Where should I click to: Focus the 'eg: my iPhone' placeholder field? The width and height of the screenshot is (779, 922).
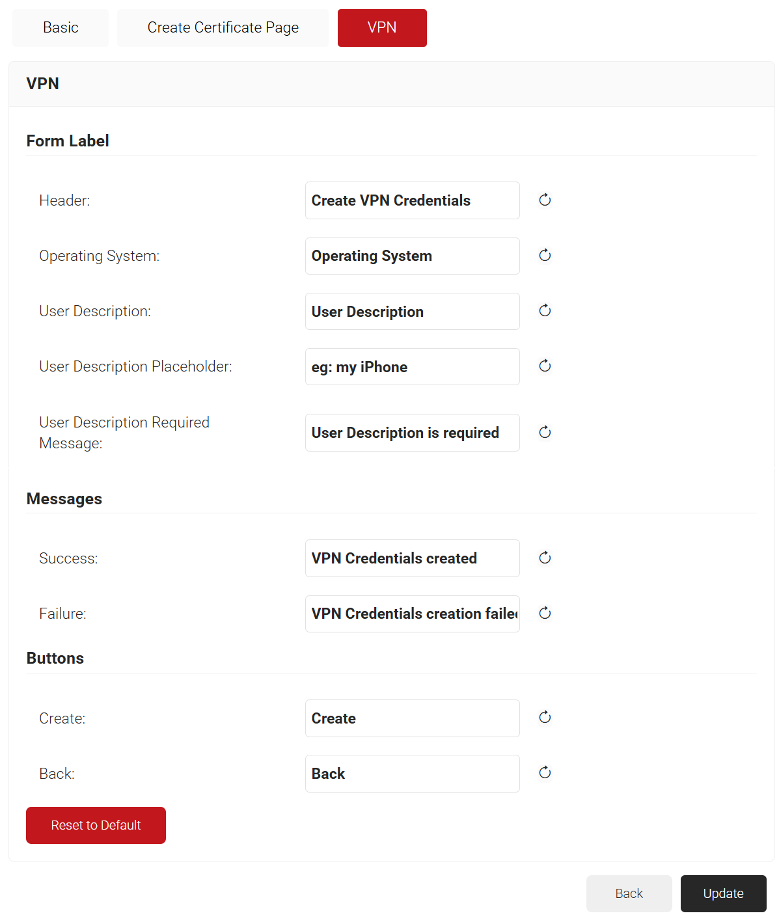pos(412,367)
